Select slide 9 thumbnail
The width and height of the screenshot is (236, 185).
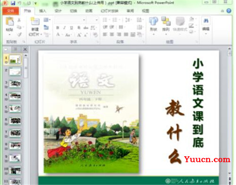15,158
